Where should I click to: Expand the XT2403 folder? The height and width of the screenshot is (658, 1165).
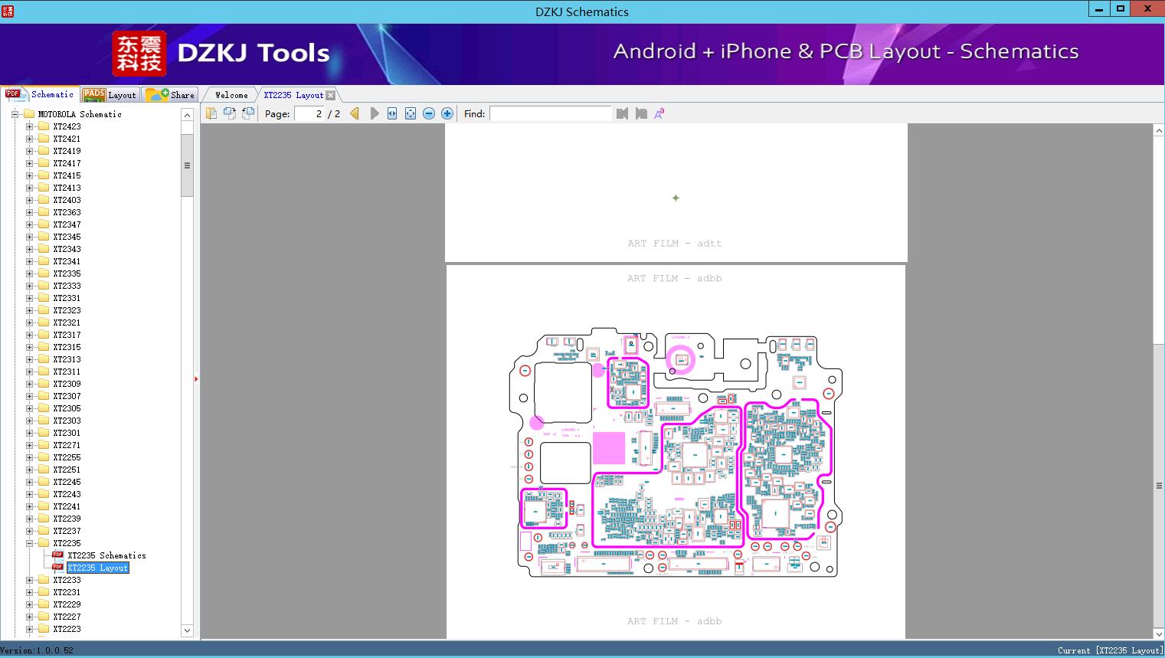(29, 200)
